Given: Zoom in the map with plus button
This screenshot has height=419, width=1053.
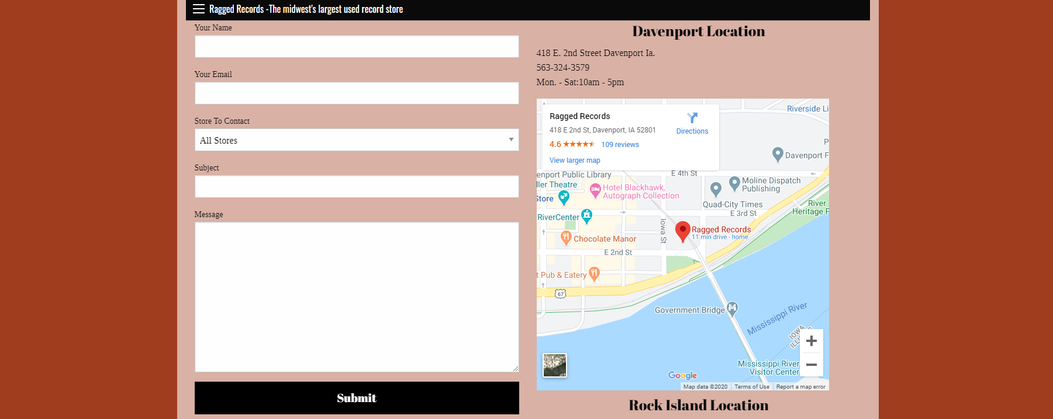Looking at the screenshot, I should pyautogui.click(x=811, y=341).
